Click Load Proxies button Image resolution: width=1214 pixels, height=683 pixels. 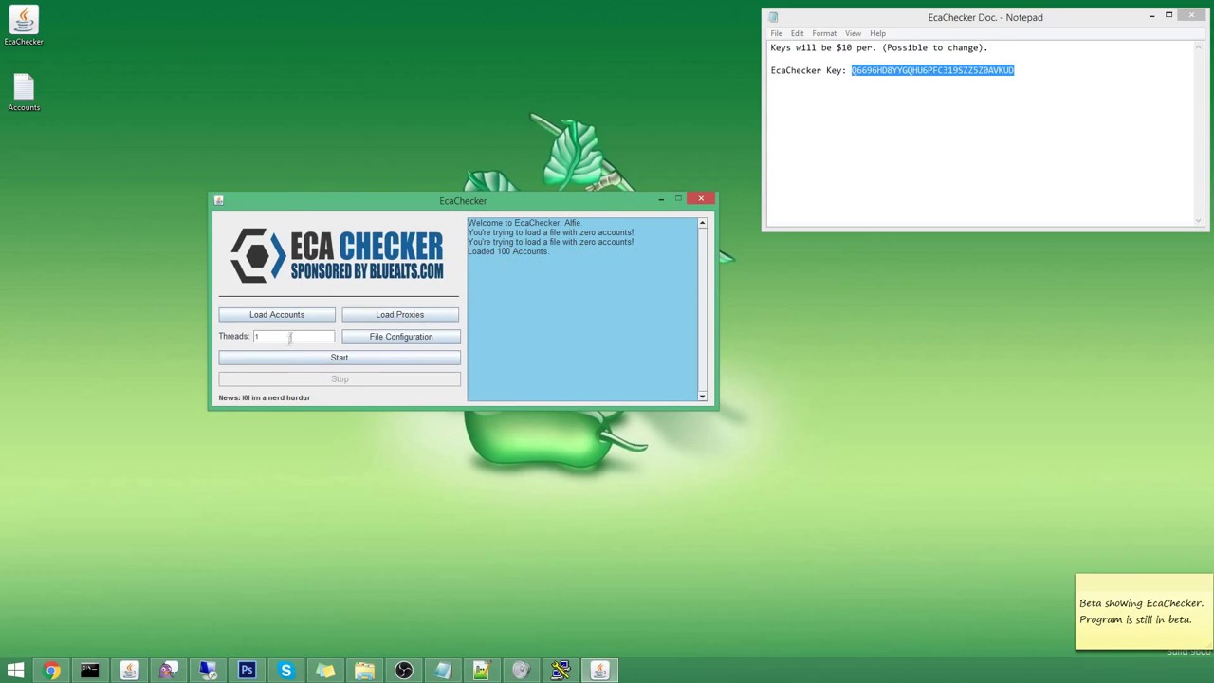pos(400,315)
